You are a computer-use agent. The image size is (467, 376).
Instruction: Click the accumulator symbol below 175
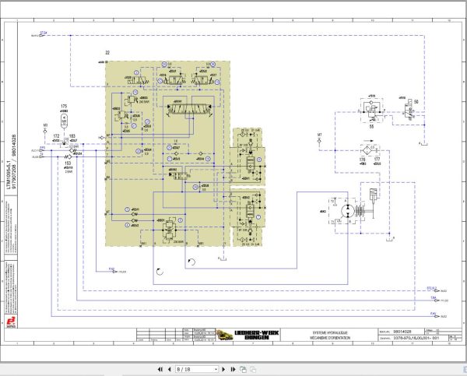pos(64,121)
